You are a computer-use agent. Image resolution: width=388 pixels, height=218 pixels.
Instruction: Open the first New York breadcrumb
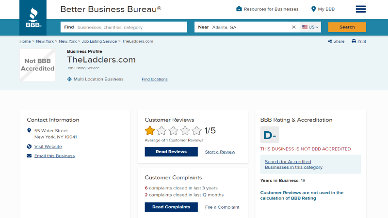tap(45, 41)
